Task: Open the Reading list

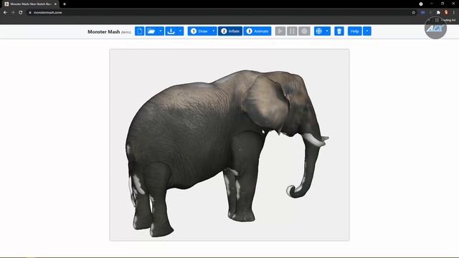Action: click(x=445, y=20)
